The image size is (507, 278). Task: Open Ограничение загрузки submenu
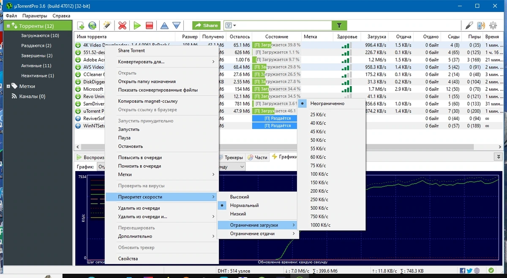point(258,225)
